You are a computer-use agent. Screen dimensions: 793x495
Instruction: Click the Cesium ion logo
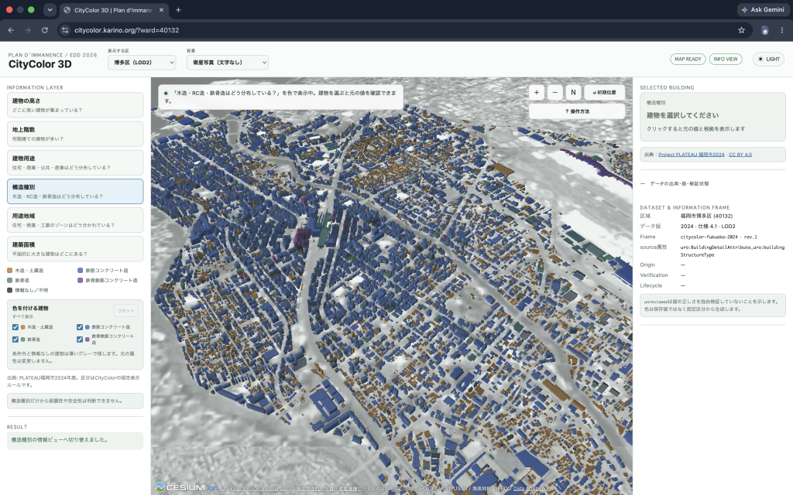click(x=186, y=487)
